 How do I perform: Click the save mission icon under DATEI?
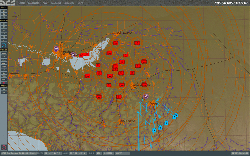coord(4,17)
